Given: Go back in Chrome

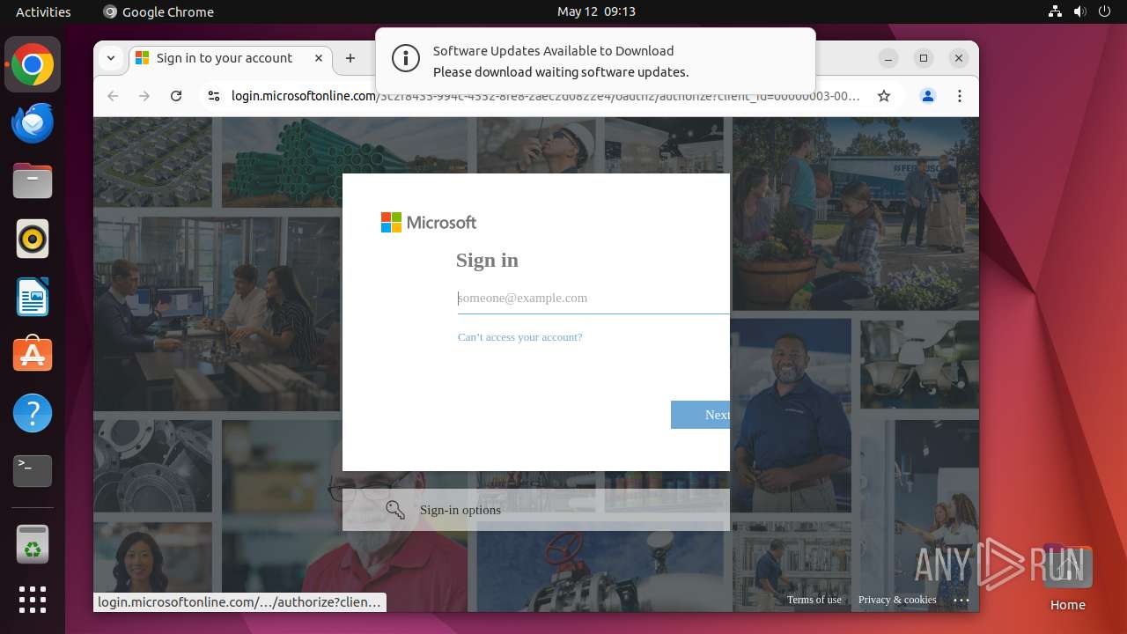Looking at the screenshot, I should tap(113, 96).
